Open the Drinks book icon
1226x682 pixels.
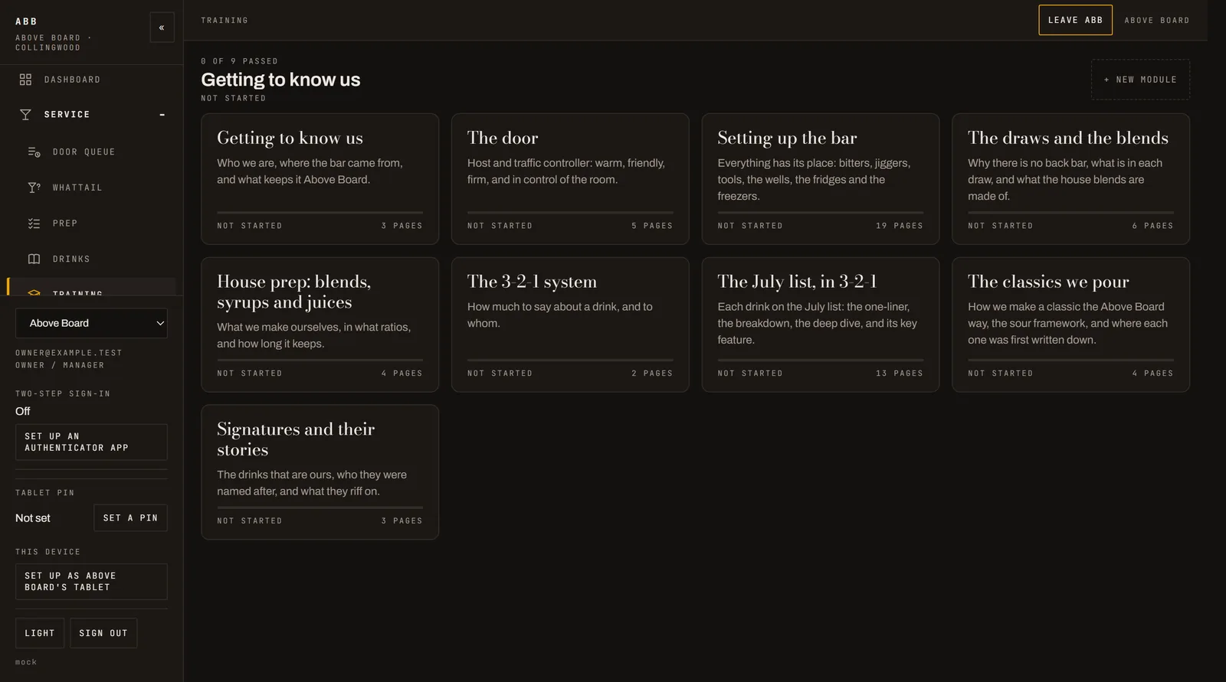pos(34,259)
